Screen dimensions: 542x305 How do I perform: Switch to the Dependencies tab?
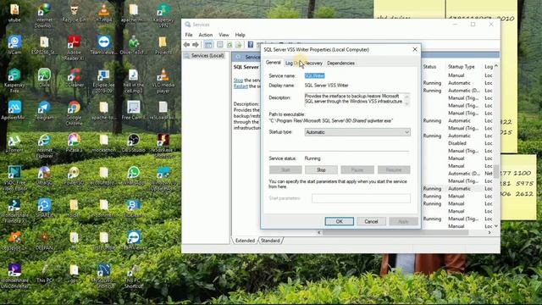click(340, 64)
